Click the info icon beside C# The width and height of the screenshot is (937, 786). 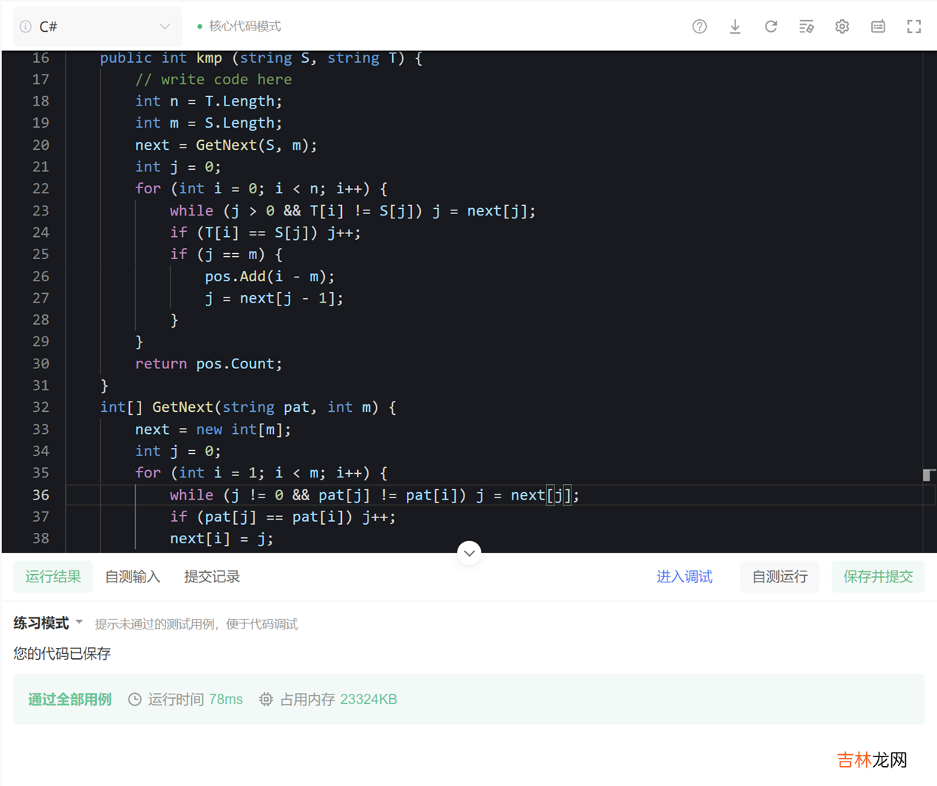(26, 27)
